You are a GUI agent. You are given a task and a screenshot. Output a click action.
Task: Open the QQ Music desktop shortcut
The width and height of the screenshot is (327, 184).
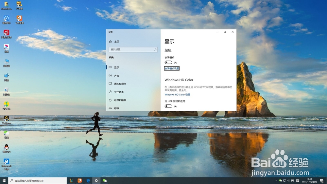point(6,106)
